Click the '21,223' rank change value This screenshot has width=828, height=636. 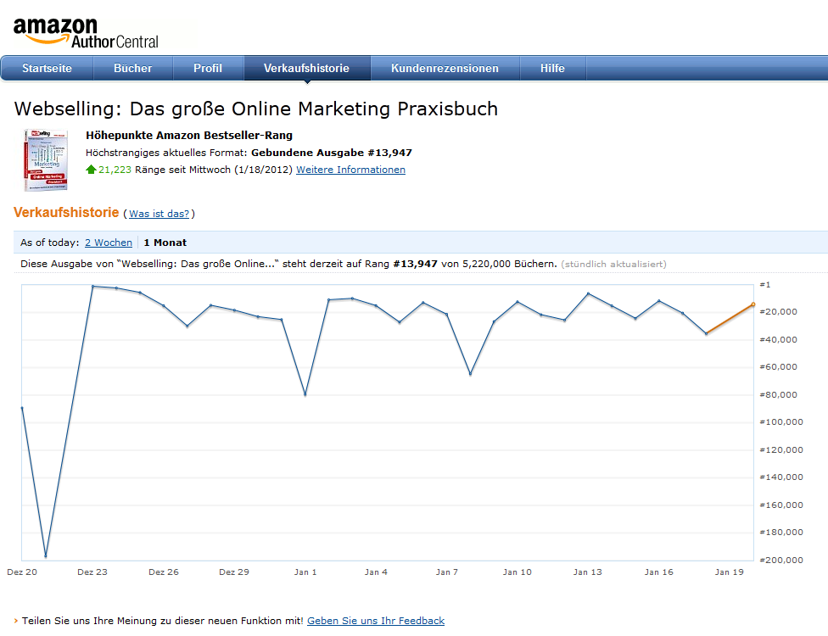[115, 170]
